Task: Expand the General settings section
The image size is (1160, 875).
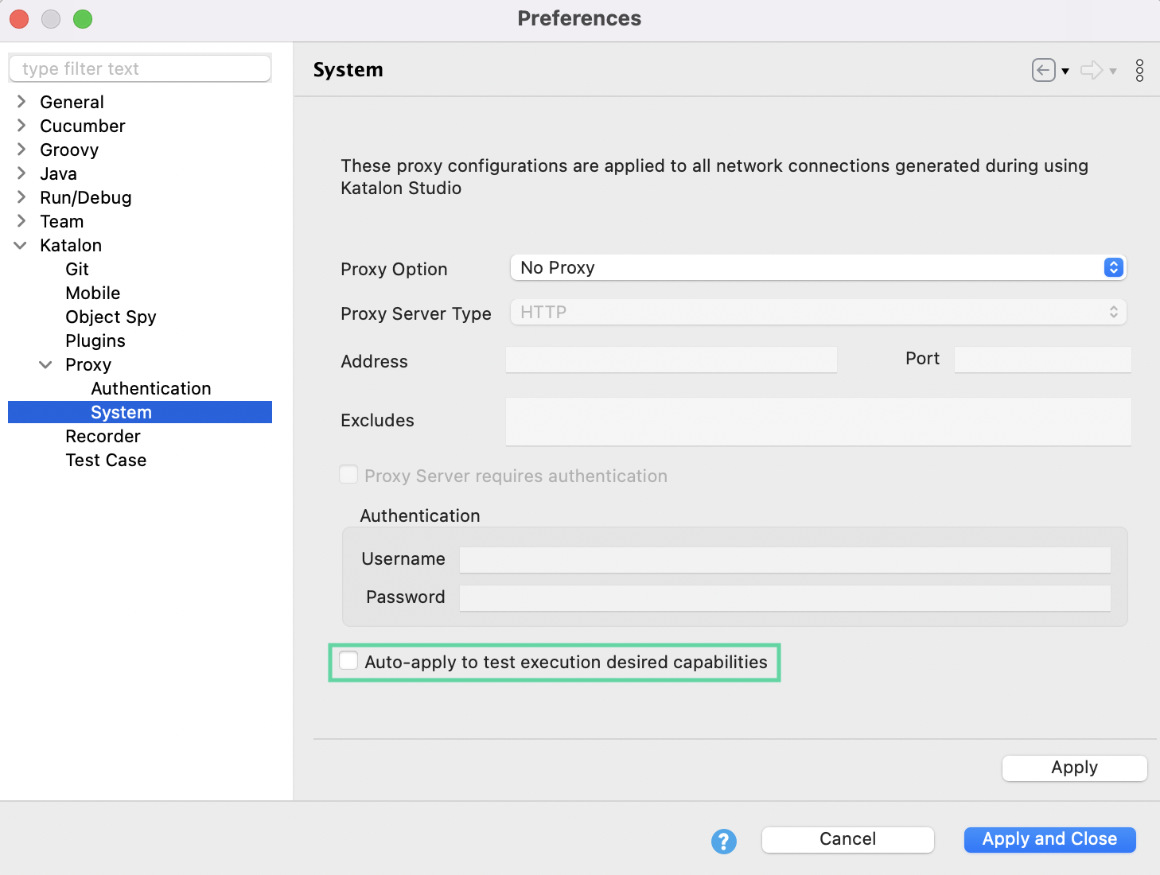Action: (x=20, y=102)
